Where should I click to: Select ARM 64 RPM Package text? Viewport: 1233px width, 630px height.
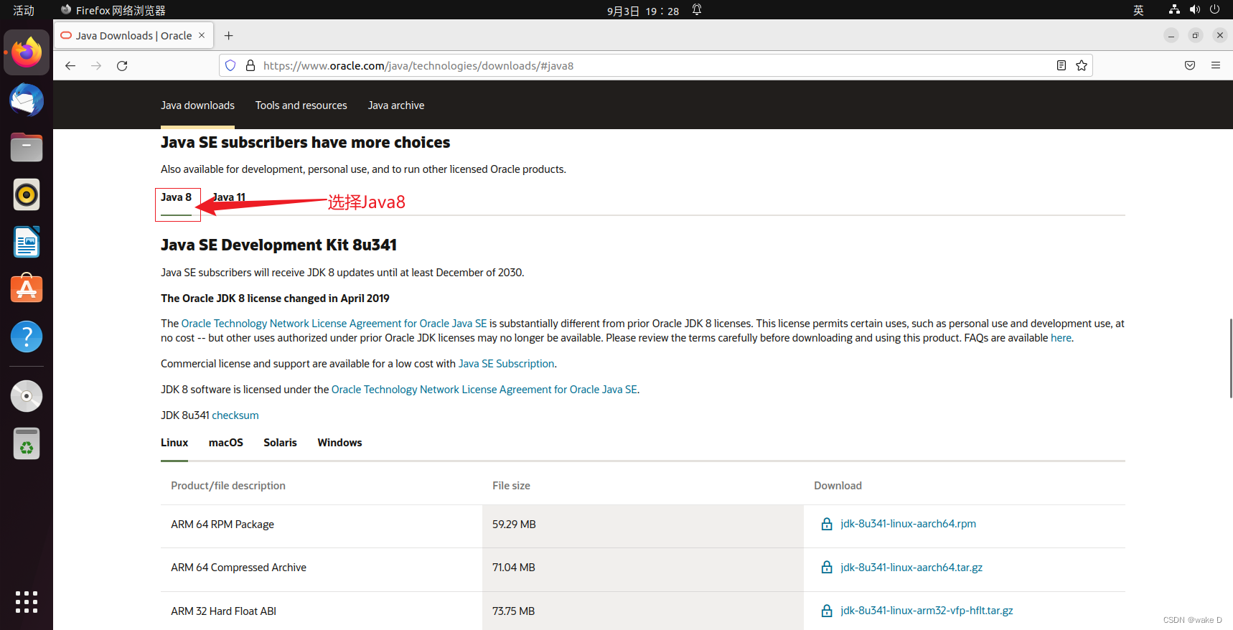point(222,525)
